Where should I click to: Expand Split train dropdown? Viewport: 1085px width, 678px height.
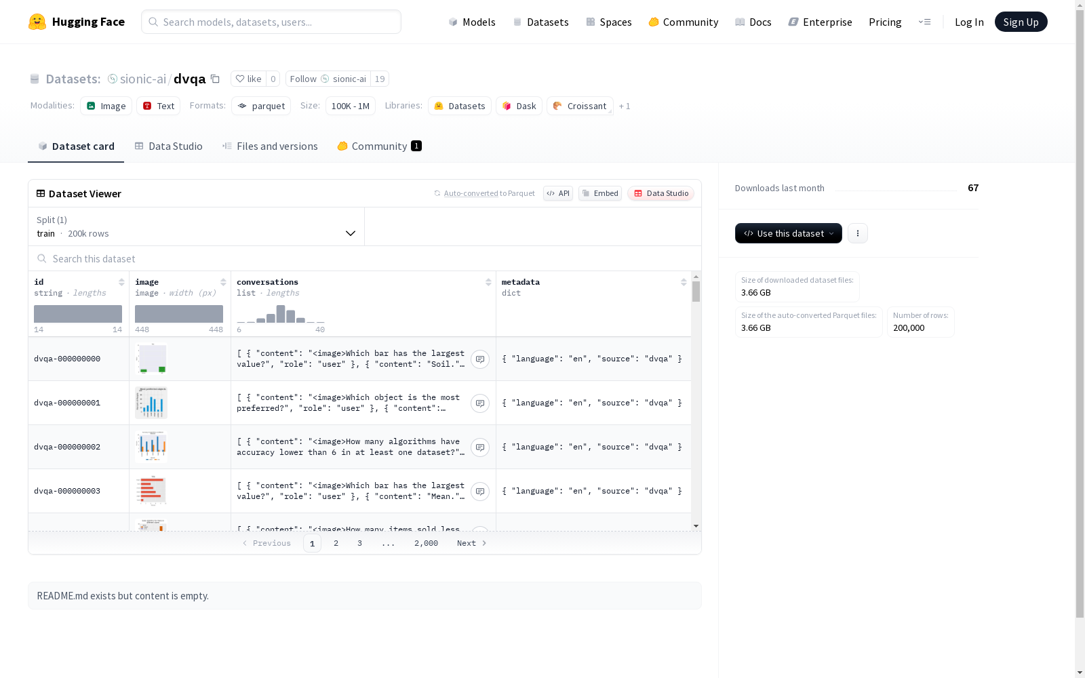tap(197, 226)
